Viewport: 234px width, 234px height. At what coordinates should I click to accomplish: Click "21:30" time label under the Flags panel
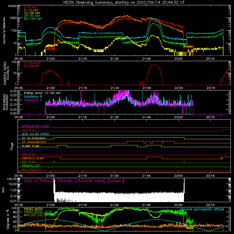114,176
